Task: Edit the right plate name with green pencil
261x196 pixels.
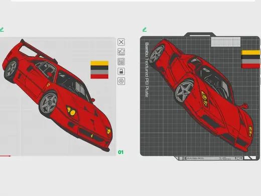Action: [x=145, y=30]
